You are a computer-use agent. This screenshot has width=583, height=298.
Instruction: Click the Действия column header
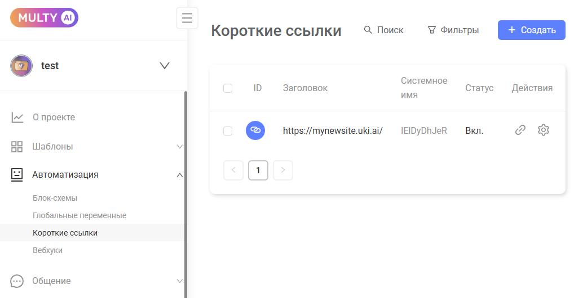point(532,88)
